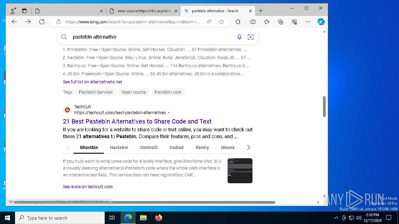Select the Codiad tab
399x224 pixels.
click(x=176, y=147)
